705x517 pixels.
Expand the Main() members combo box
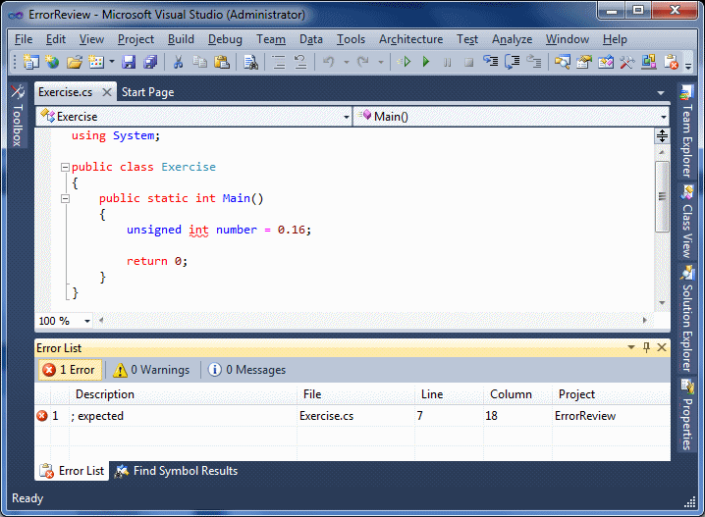[x=664, y=117]
